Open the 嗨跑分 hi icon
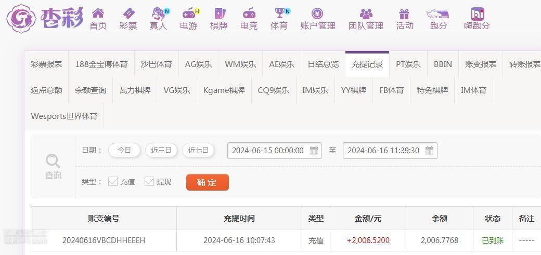Viewport: 541px width, 255px height. (x=477, y=14)
